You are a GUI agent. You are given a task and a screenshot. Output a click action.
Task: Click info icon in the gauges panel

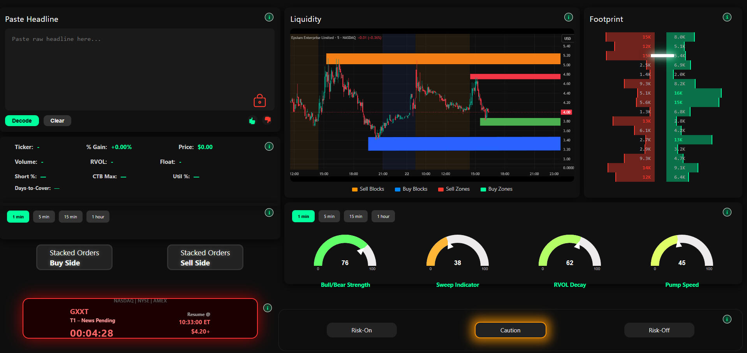tap(727, 212)
